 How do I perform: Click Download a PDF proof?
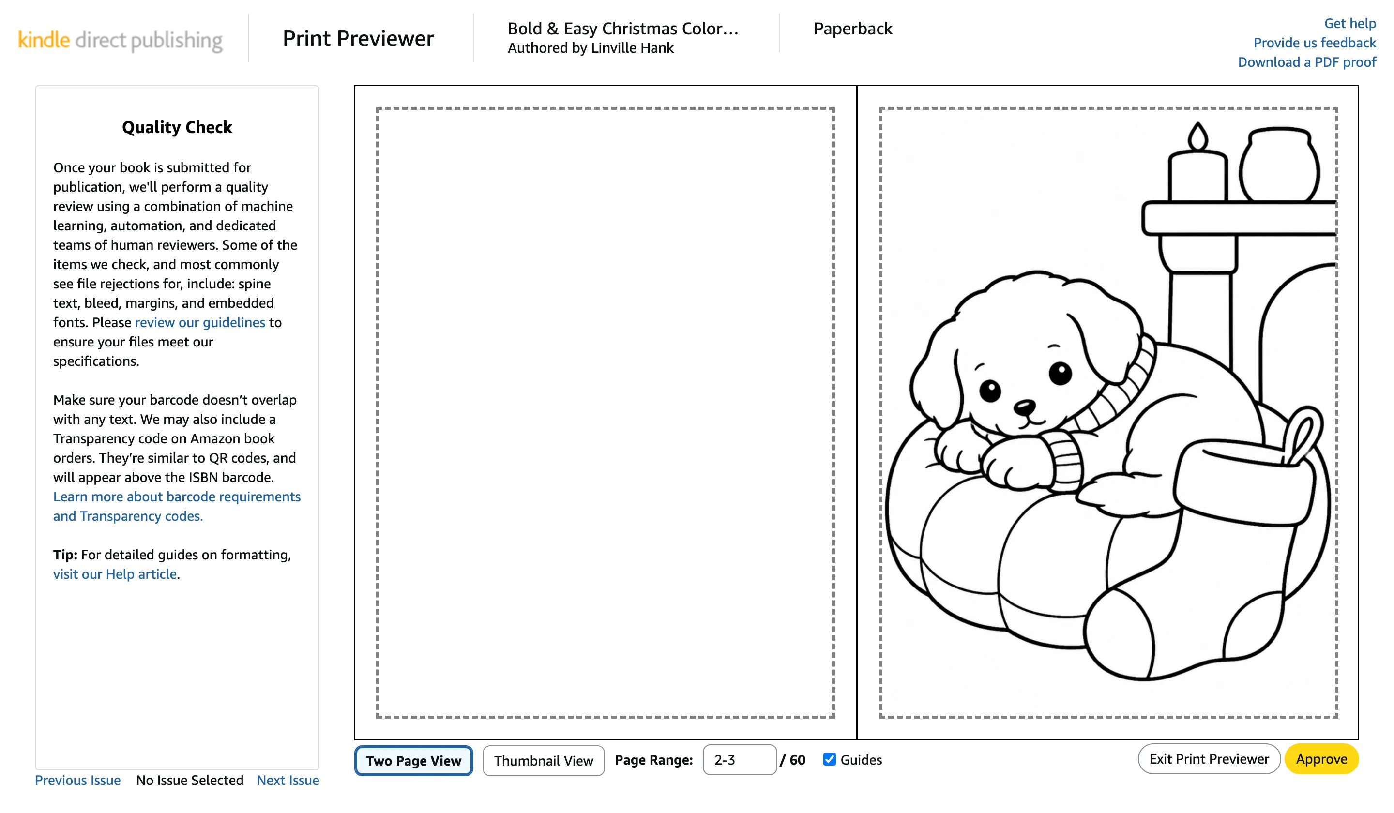(1306, 62)
